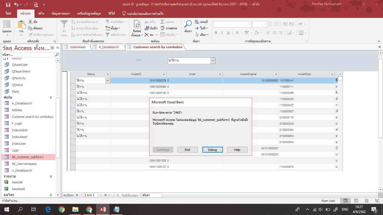Click the Replace (แทนที่) icon
383x215 pixels.
[x=197, y=22]
